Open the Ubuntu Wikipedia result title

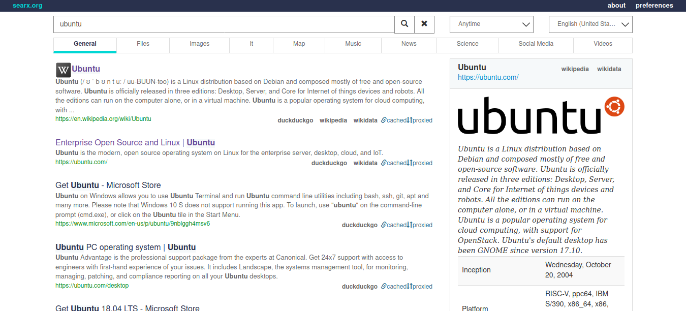click(x=86, y=69)
